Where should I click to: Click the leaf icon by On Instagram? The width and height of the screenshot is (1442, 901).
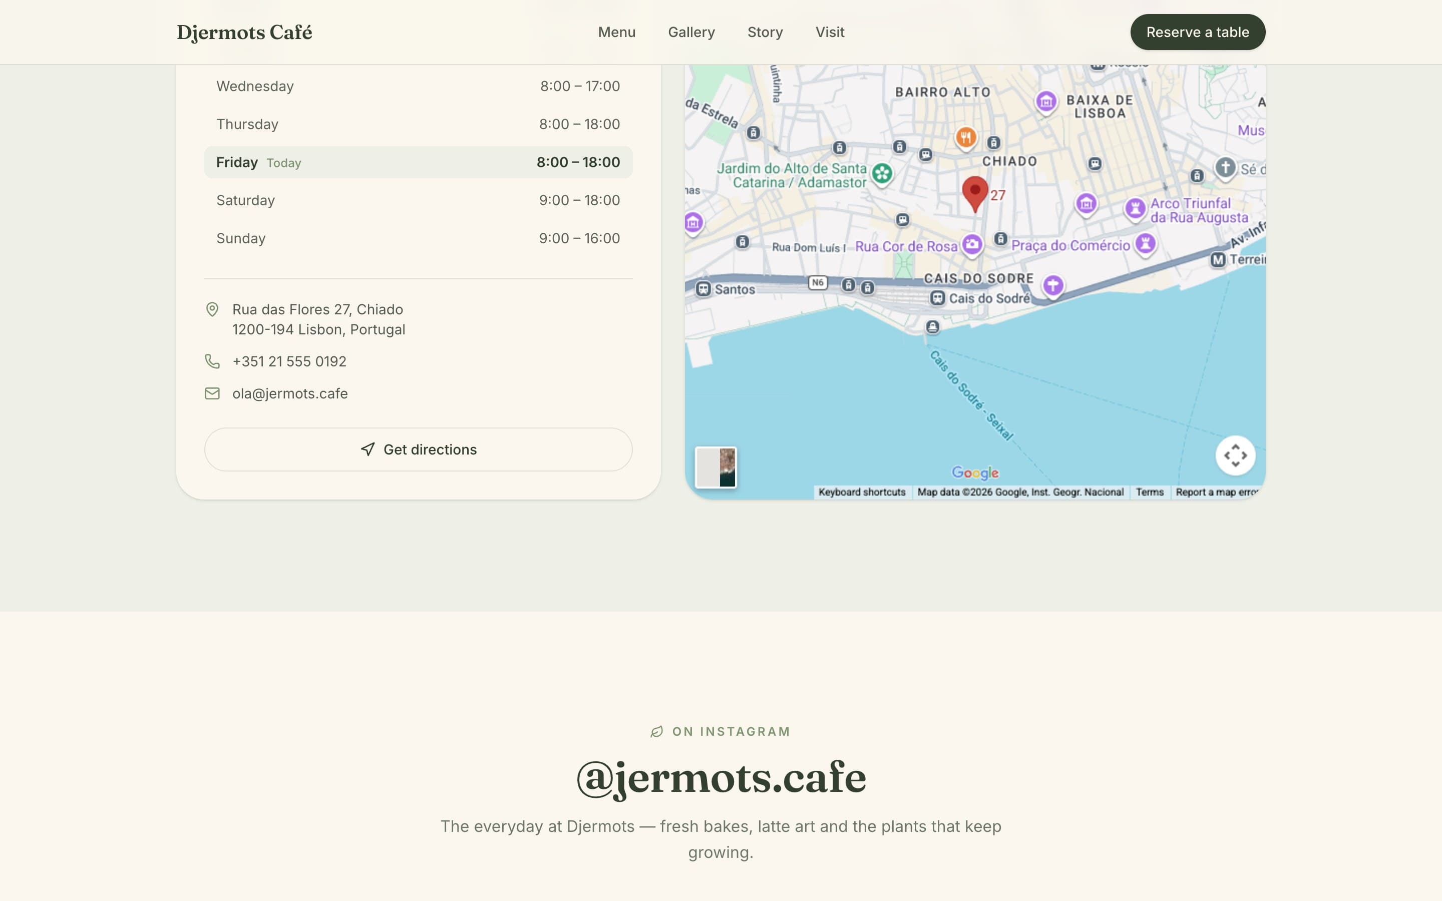(x=656, y=732)
